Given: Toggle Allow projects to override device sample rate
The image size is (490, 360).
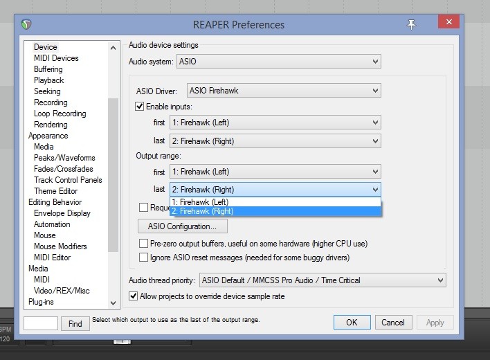Looking at the screenshot, I should (x=133, y=296).
